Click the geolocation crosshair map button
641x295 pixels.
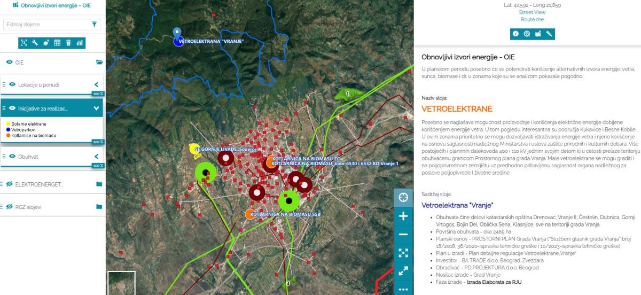coord(403,198)
